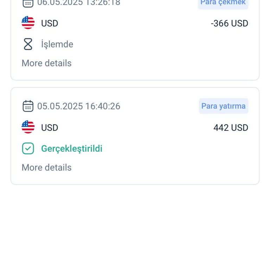Click the hourglass pending status icon
Viewport: 270px width, 270px height.
[x=28, y=44]
